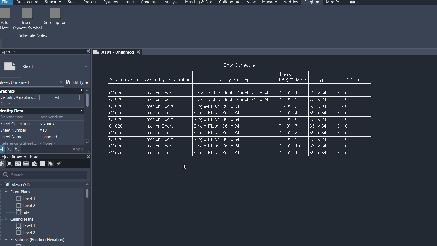
Task: Collapse the Floor Plans tree node
Action: click(x=6, y=192)
